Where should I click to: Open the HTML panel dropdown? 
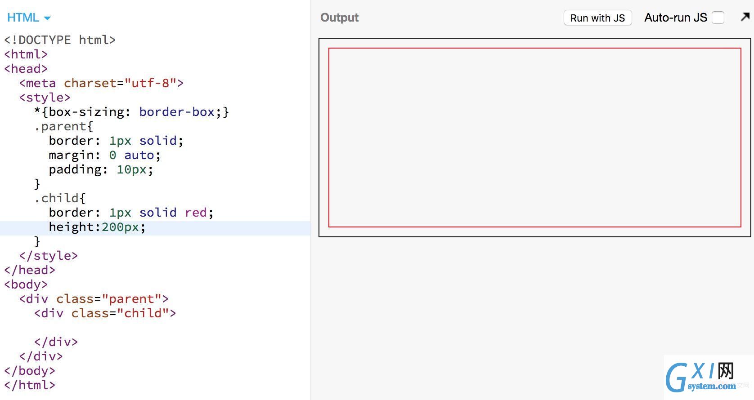pos(29,18)
